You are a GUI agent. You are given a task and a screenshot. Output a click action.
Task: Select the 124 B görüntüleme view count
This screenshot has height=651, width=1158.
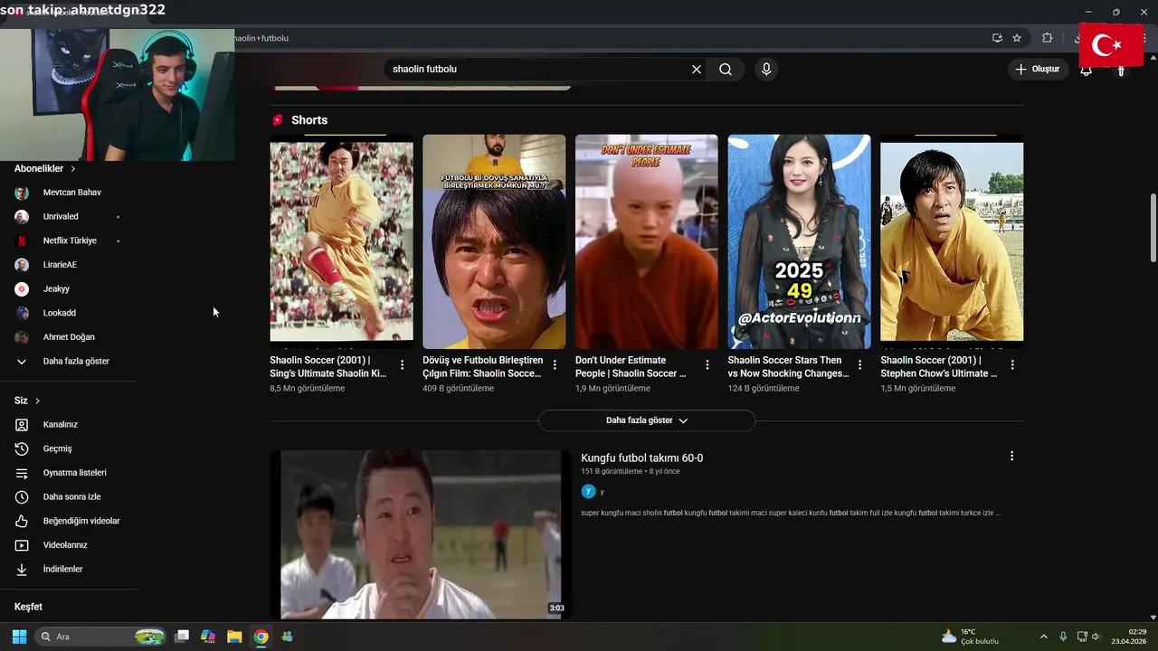764,389
